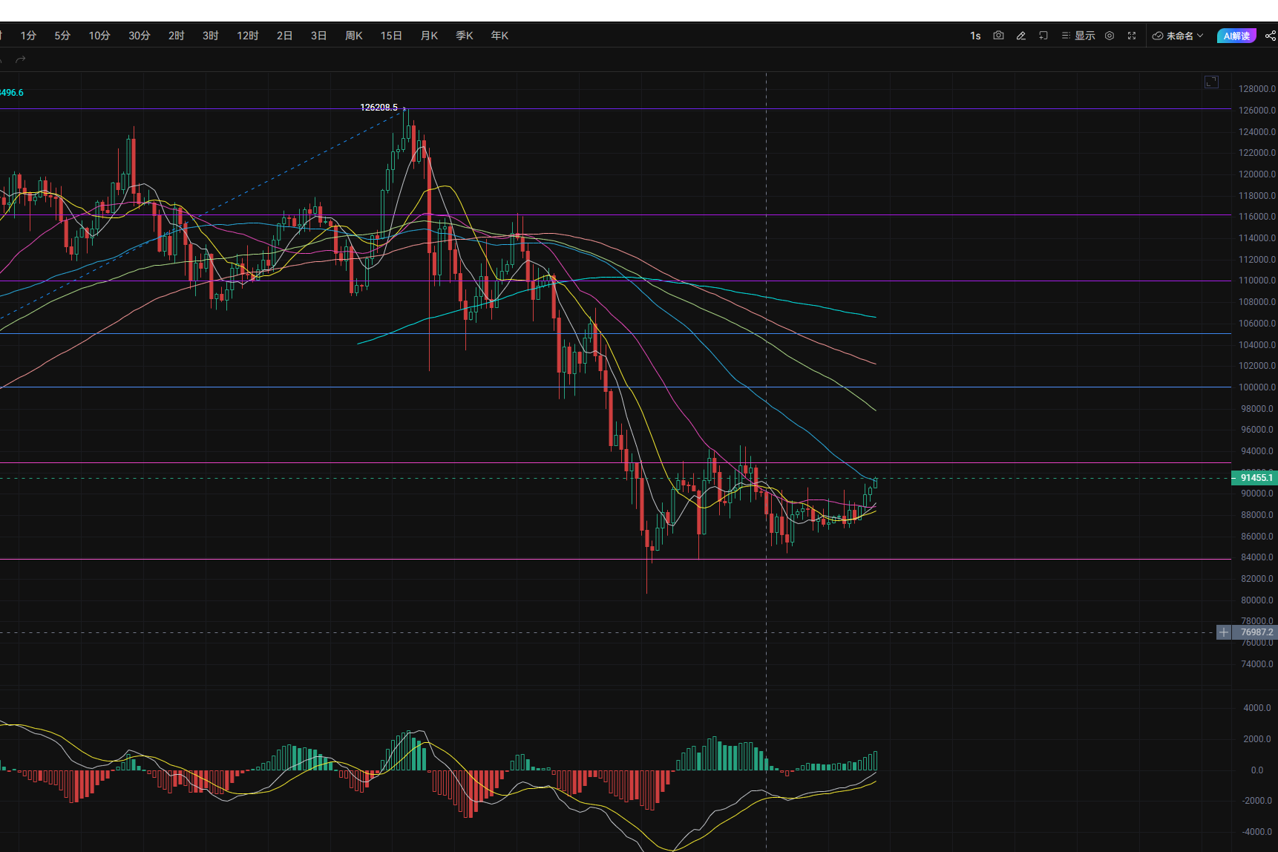Screen dimensions: 1278x852
Task: Switch to the 5分 timeframe
Action: [62, 36]
